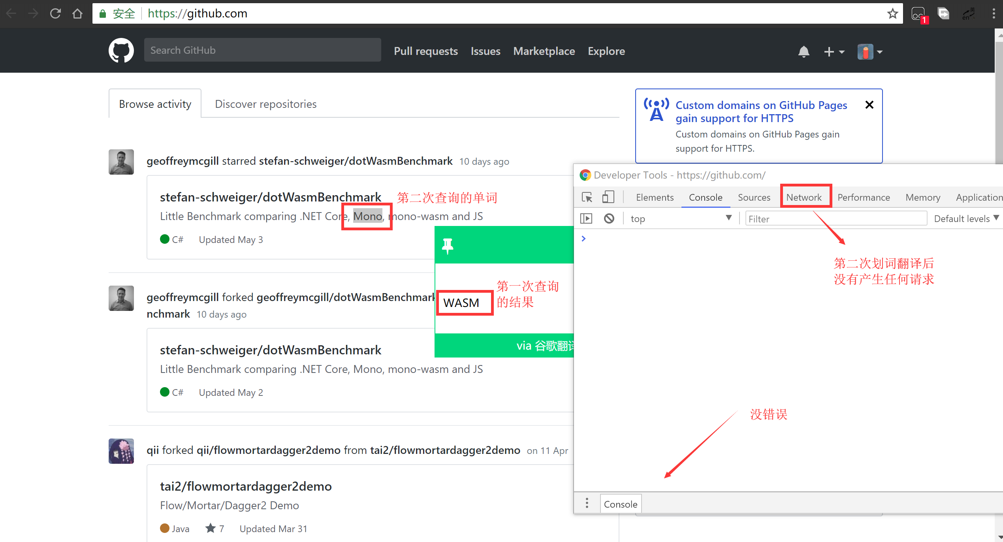This screenshot has width=1003, height=542.
Task: Open the 'Default levels' dropdown
Action: pos(965,218)
